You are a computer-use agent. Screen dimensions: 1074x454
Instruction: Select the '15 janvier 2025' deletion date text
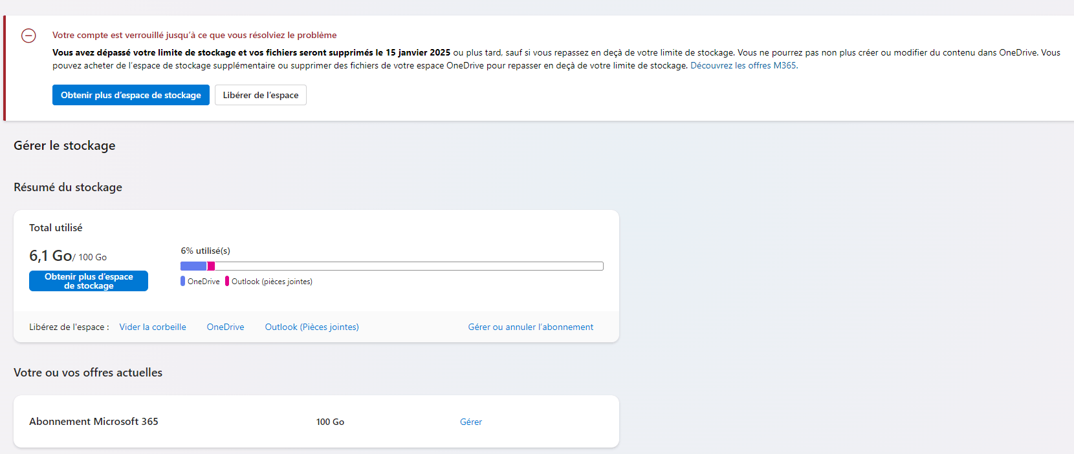tap(418, 52)
